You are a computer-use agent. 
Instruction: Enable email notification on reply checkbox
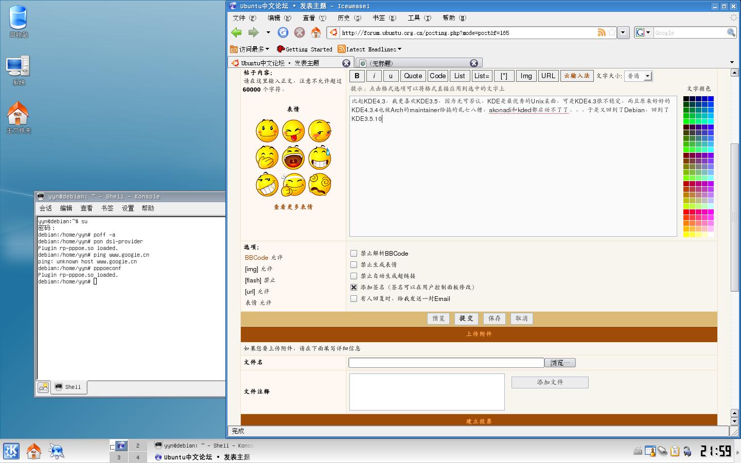tap(354, 298)
